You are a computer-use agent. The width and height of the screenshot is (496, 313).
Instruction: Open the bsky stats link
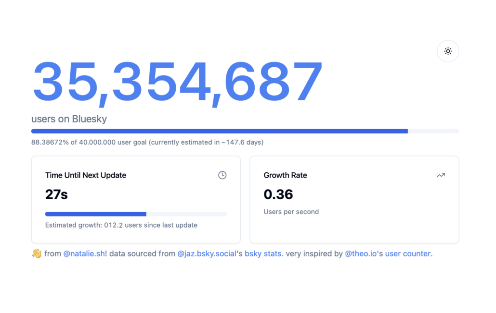[264, 254]
